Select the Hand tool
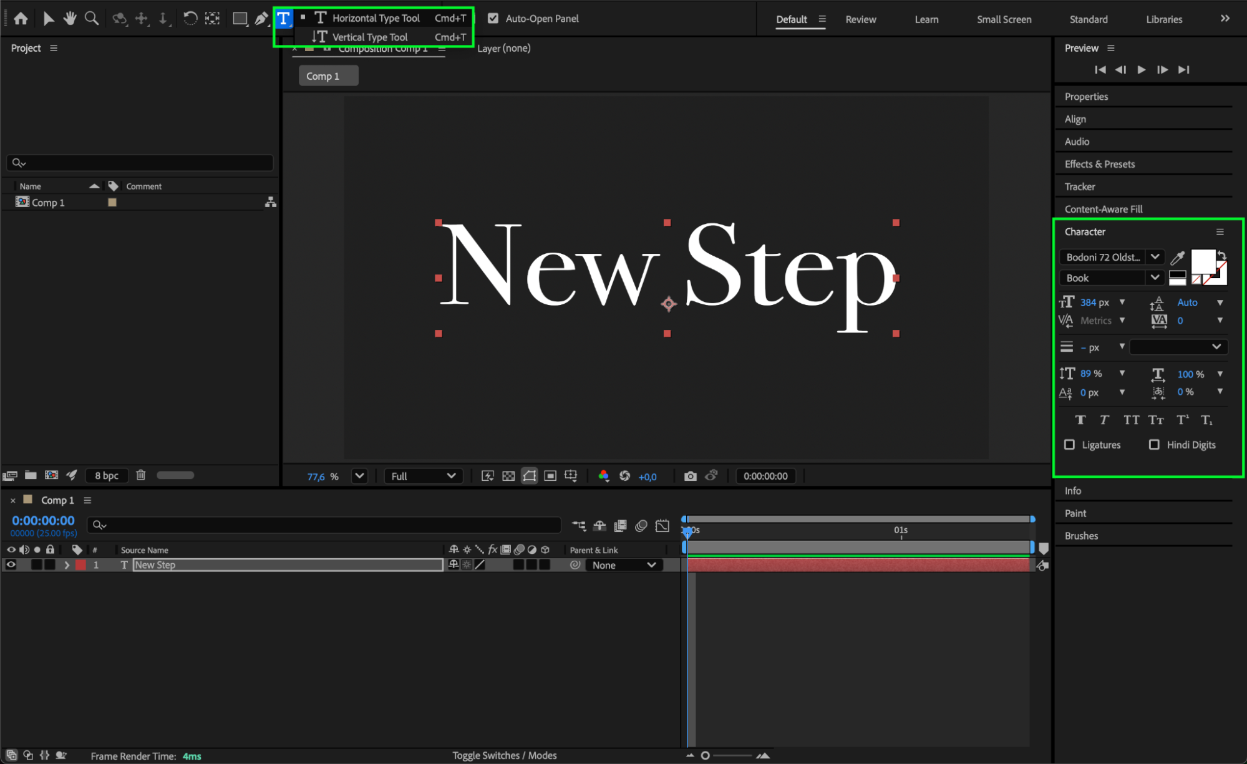 70,18
